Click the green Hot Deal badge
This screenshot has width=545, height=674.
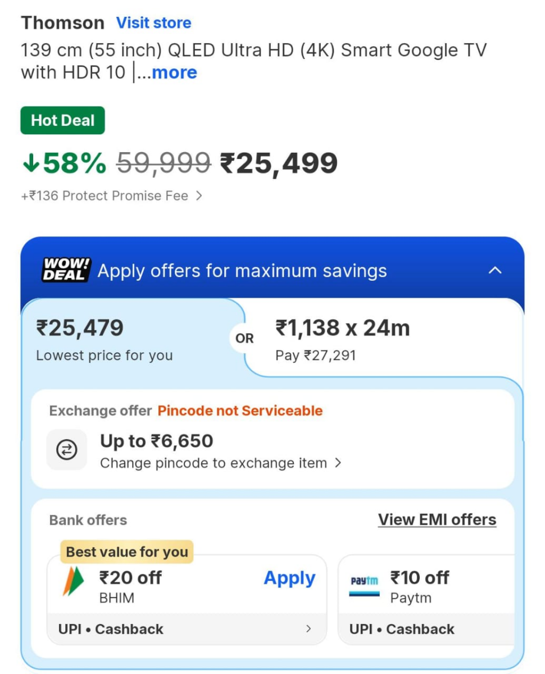click(62, 120)
